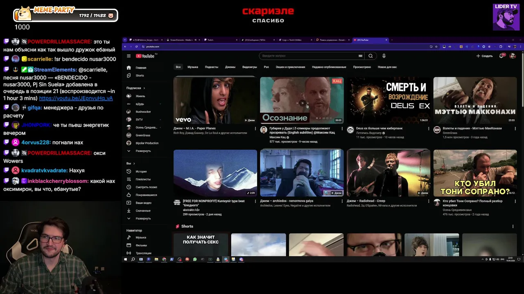Open the Максим Кац channel link
The height and width of the screenshot is (294, 524).
pos(277,138)
